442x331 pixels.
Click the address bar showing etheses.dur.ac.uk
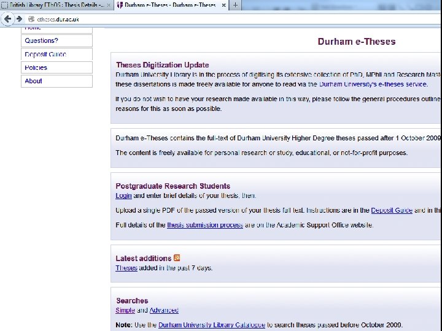234,19
